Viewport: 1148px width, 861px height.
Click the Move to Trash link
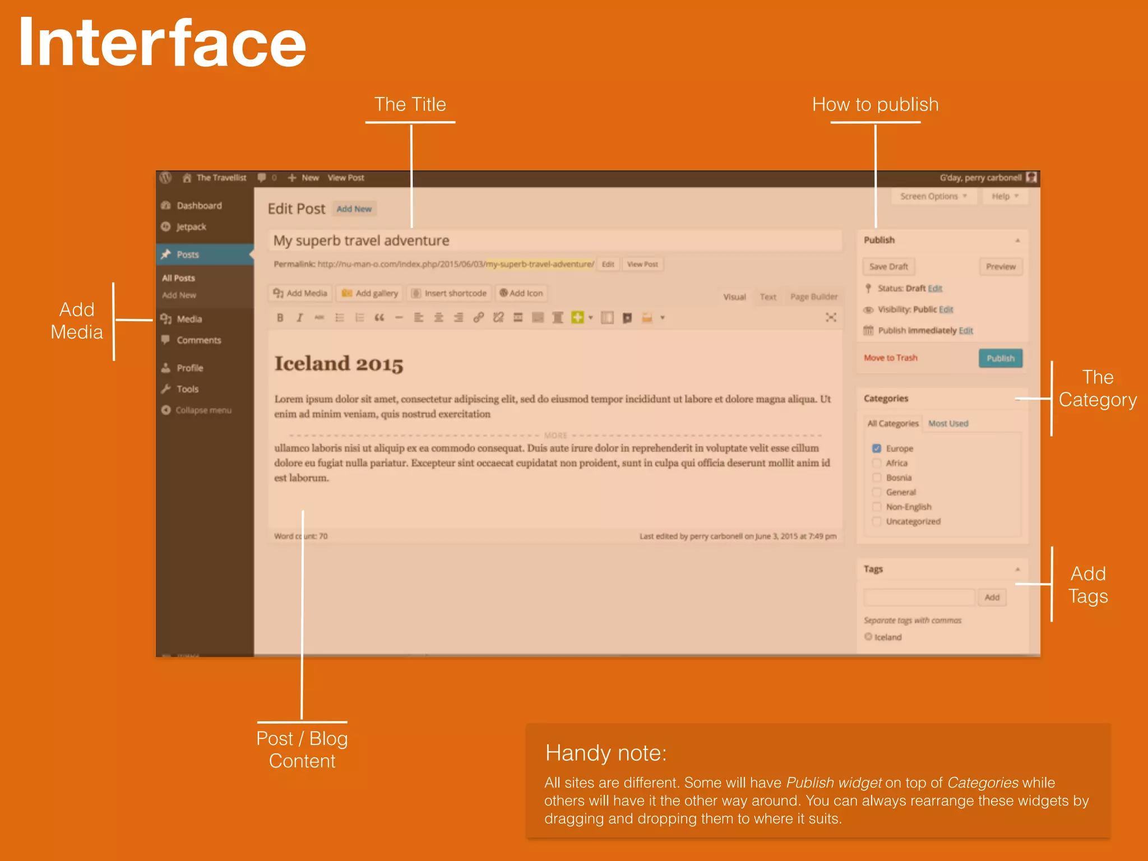890,358
